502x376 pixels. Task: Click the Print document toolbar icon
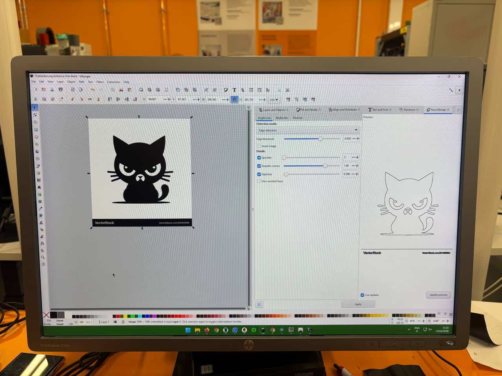coord(60,90)
